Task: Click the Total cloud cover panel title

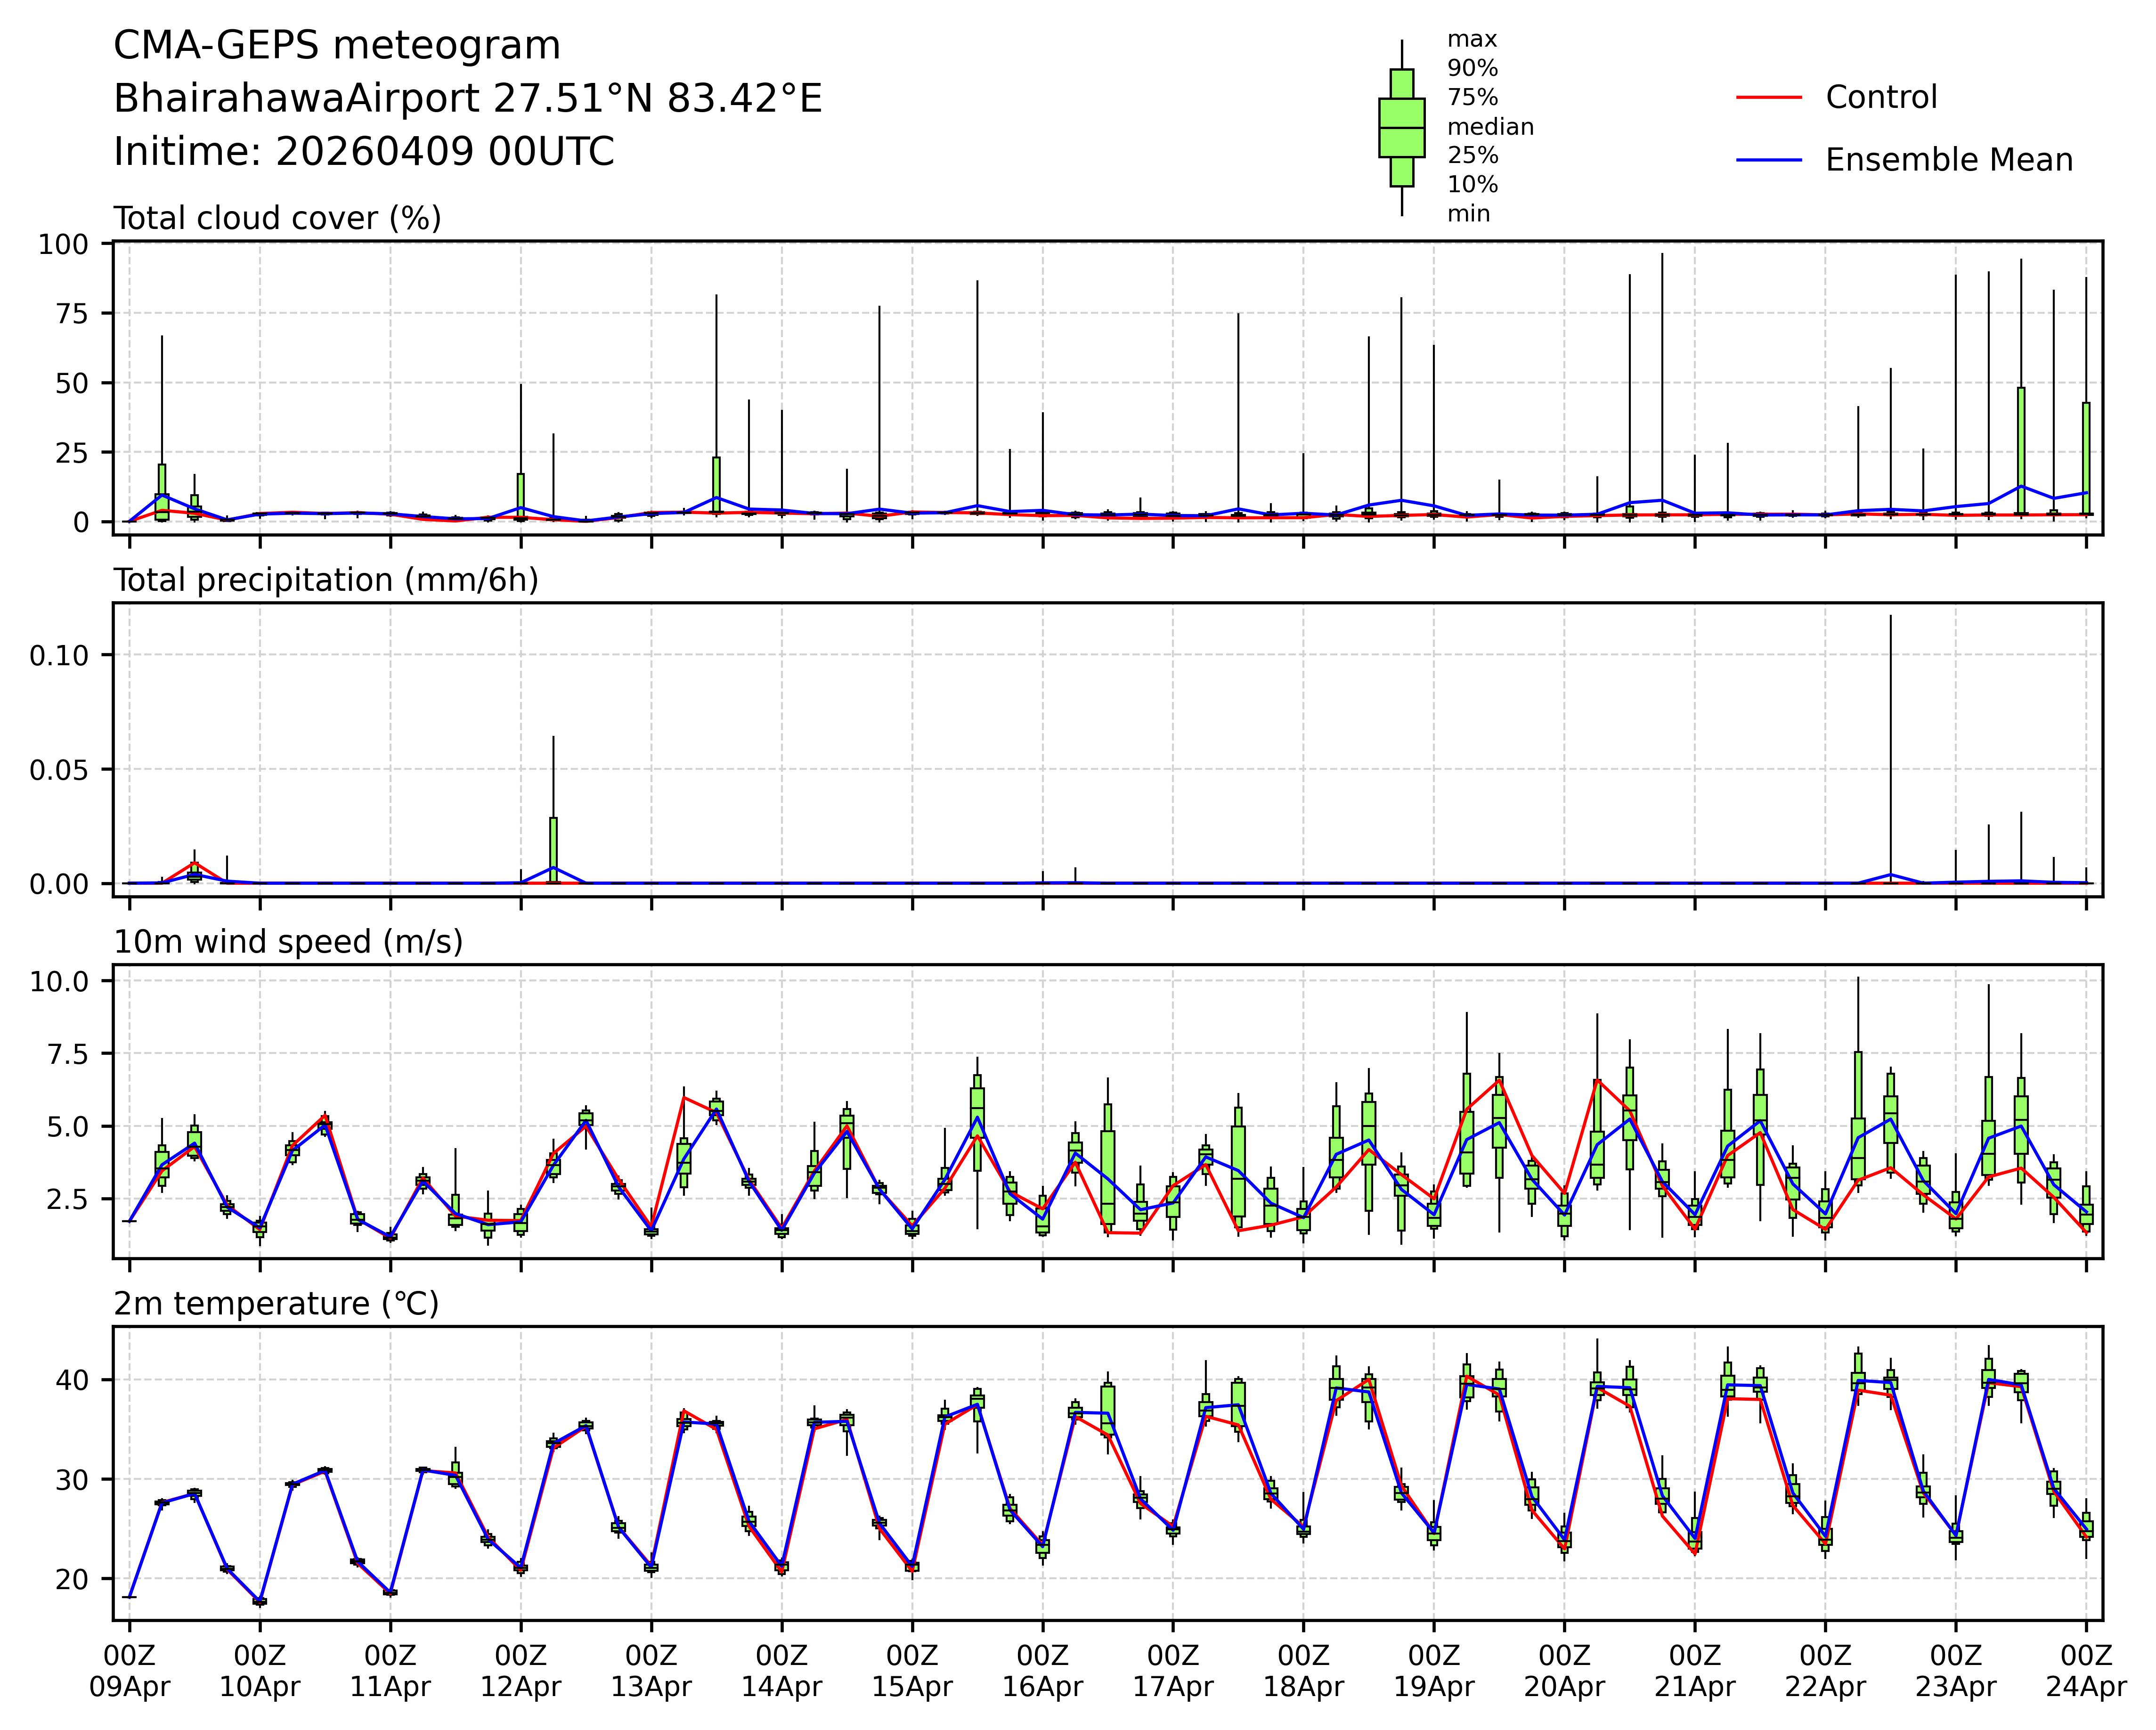Action: click(277, 218)
